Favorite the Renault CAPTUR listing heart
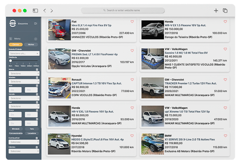The width and height of the screenshot is (241, 164). pos(132,80)
